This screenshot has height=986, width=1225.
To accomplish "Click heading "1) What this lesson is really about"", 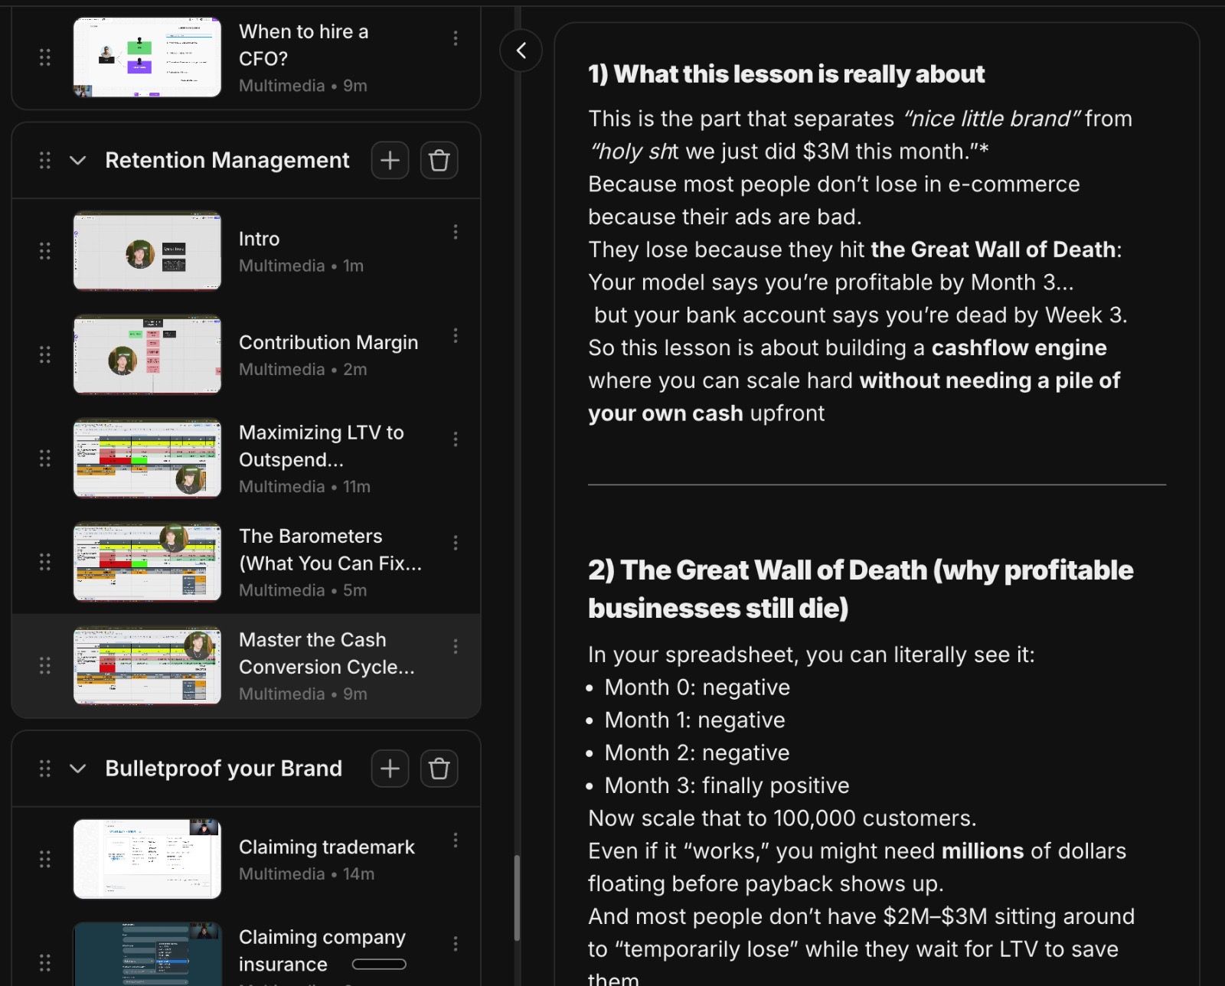I will pos(786,74).
